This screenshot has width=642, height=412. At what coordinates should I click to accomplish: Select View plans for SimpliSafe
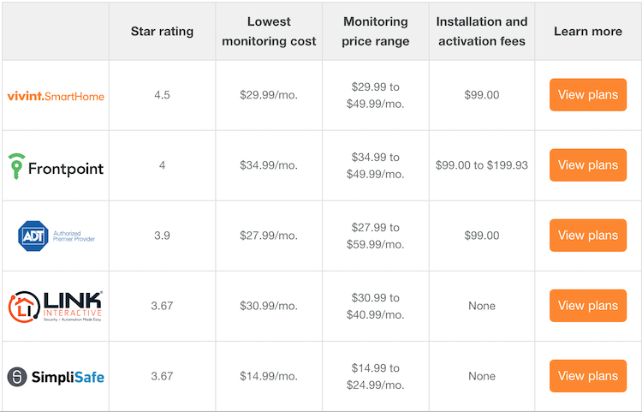[x=587, y=376]
